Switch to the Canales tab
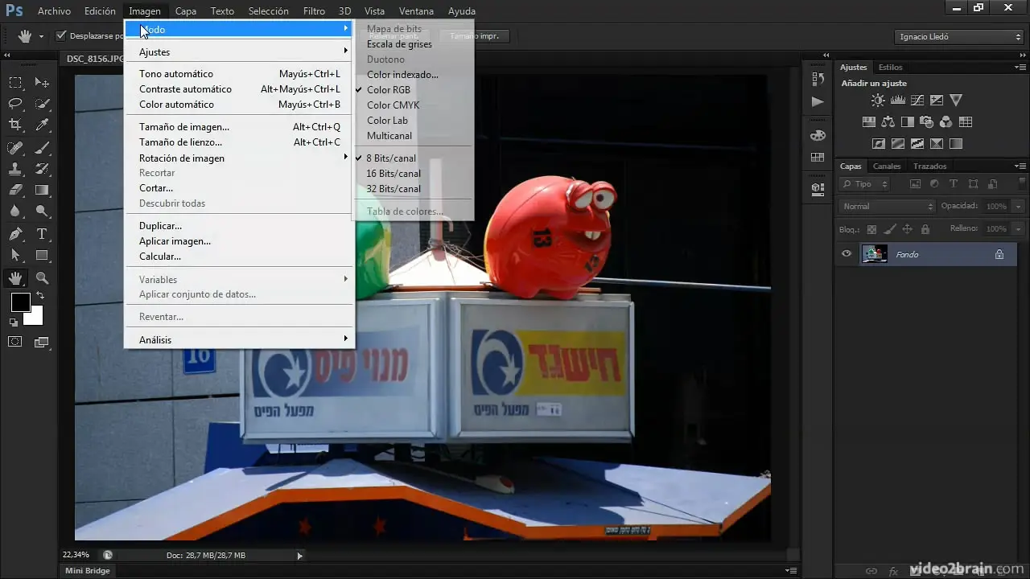Screen dimensions: 1030x579 click(887, 166)
